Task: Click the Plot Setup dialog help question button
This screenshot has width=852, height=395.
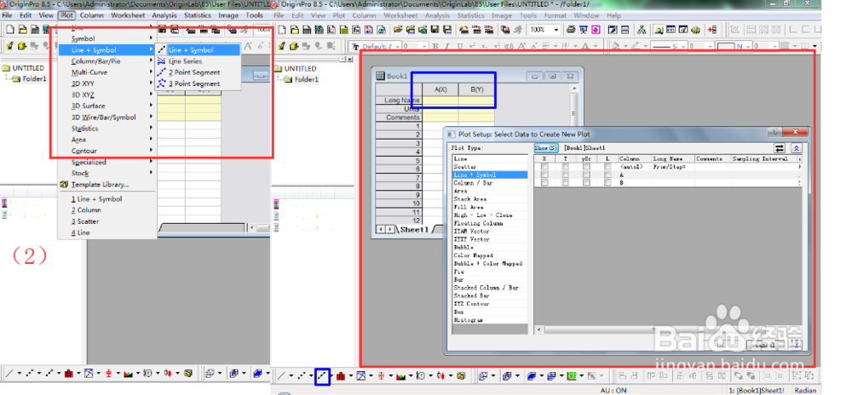Action: click(774, 132)
